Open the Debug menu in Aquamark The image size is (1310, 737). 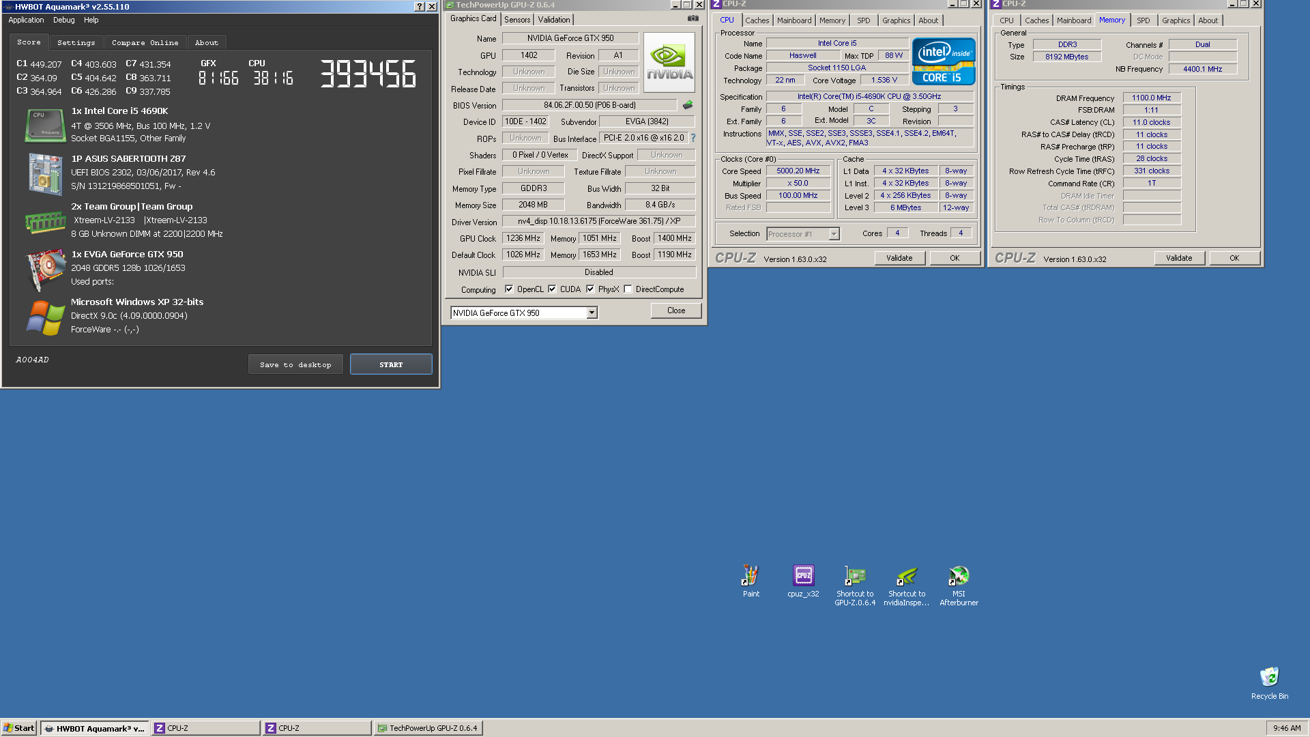[x=63, y=20]
